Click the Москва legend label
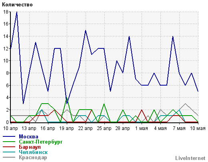 pyautogui.click(x=28, y=136)
